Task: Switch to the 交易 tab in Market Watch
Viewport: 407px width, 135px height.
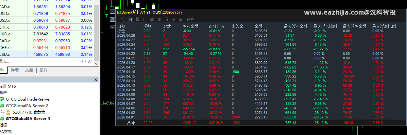Action: [29, 70]
